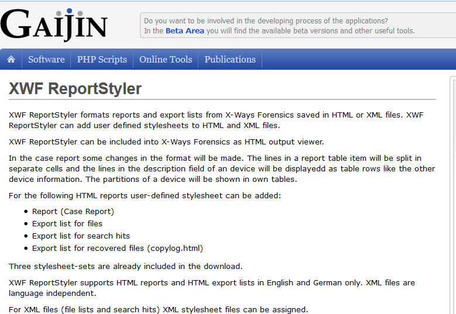Click the paragraph about XML stylesheet files
The image size is (456, 314).
[x=158, y=309]
